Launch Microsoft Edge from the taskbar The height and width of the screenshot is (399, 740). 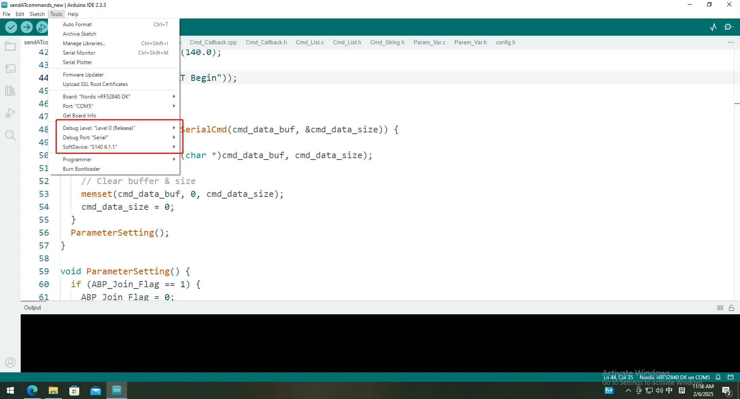point(32,390)
